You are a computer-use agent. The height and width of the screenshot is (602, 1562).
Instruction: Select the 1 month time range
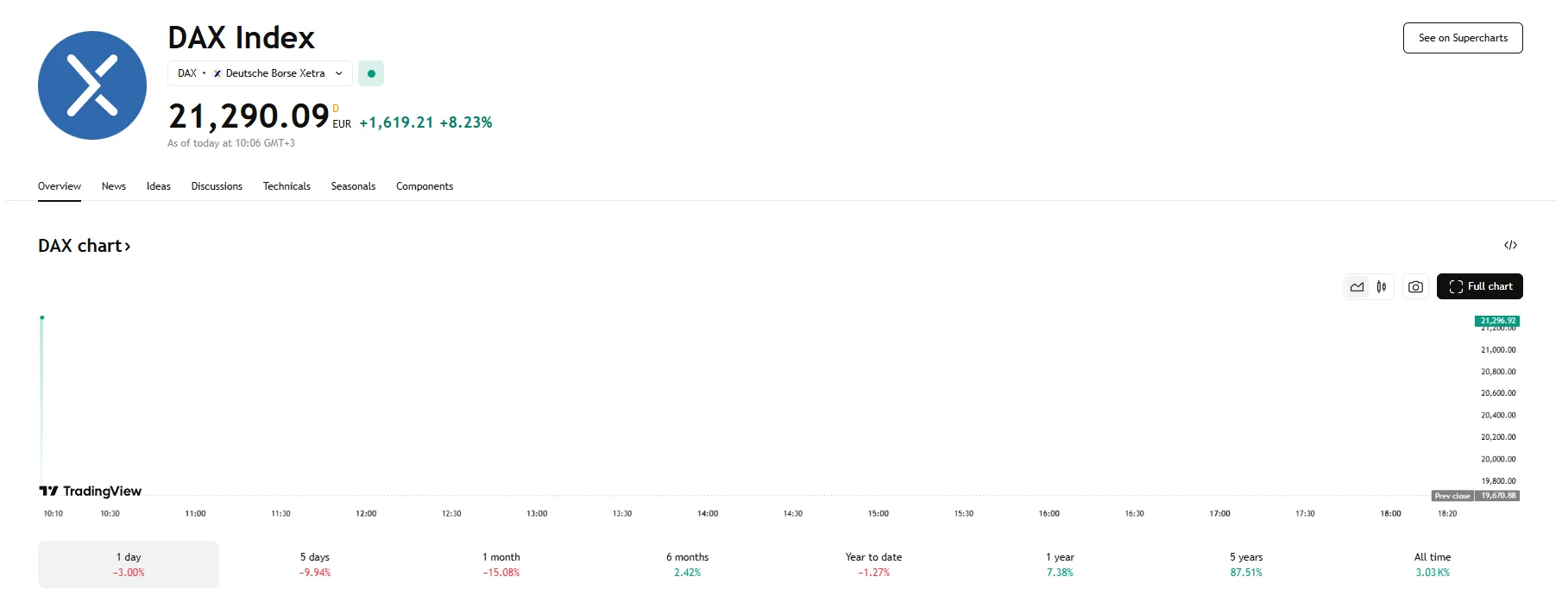tap(501, 564)
